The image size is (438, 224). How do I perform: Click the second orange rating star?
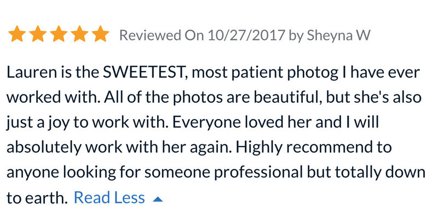coord(38,34)
